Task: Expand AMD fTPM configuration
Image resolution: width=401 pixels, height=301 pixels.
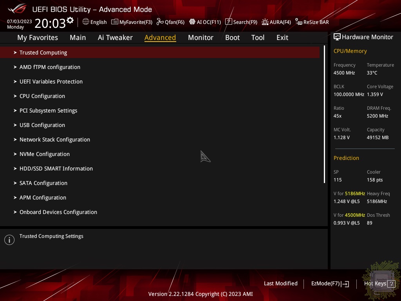Action: click(x=50, y=67)
